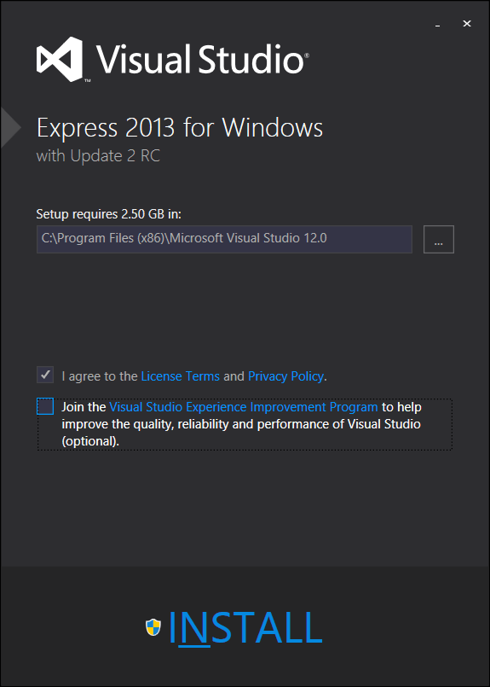Click the Visual Studio infinity logo icon

coord(60,59)
